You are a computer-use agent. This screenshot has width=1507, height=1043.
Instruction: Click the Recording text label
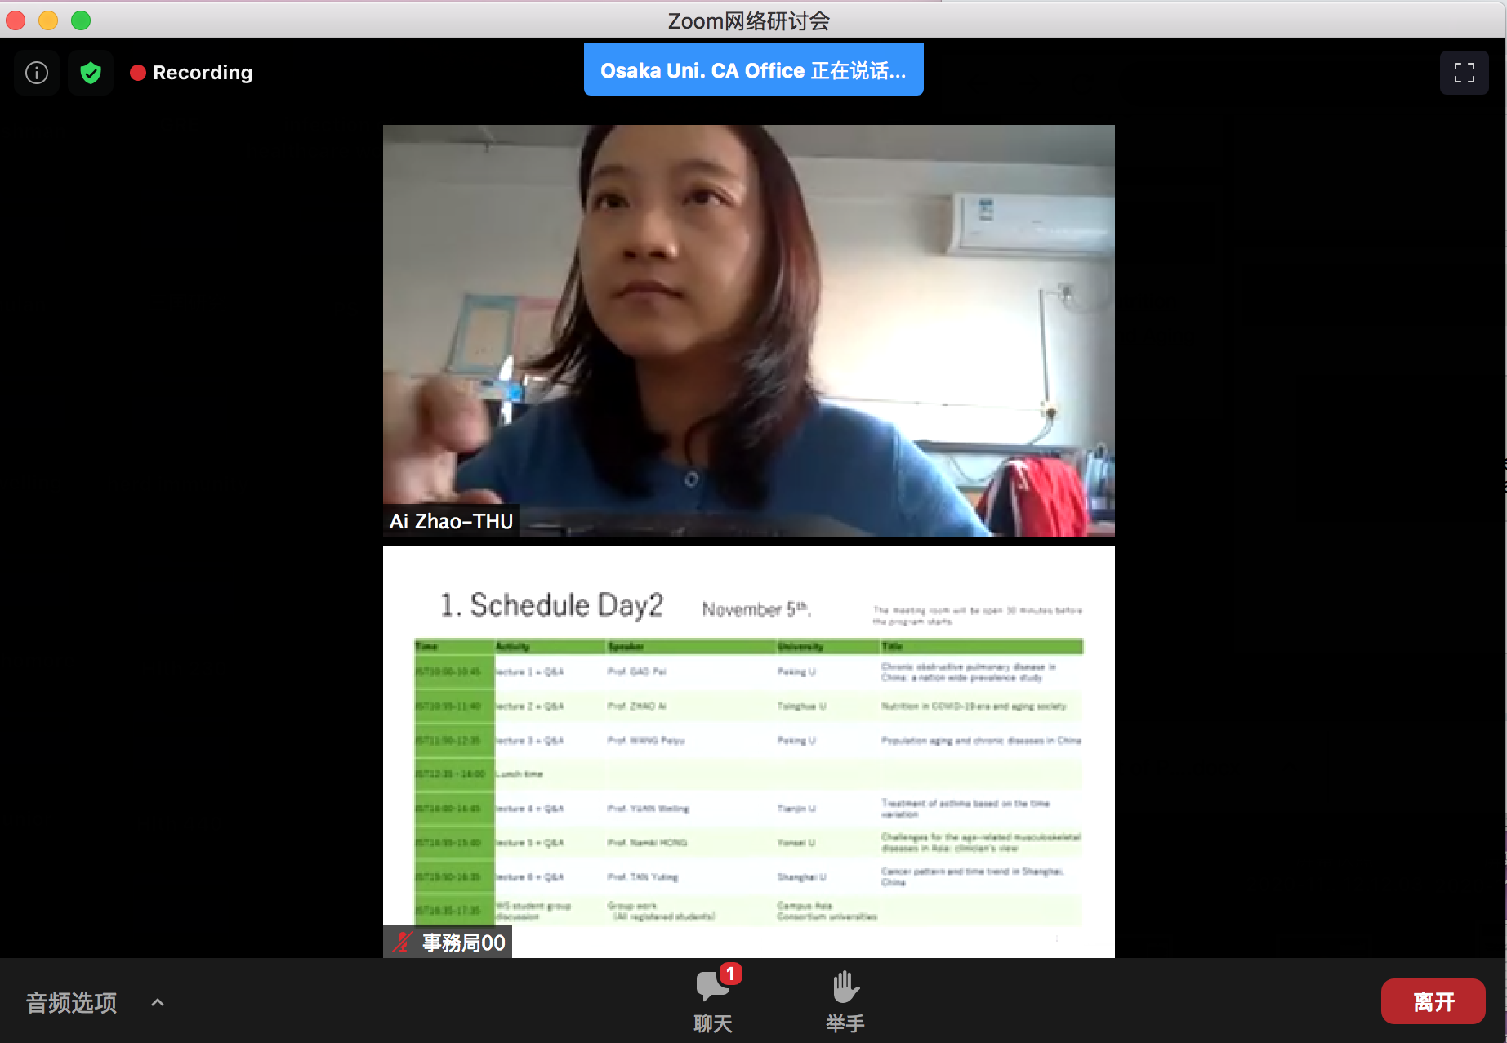click(x=203, y=73)
